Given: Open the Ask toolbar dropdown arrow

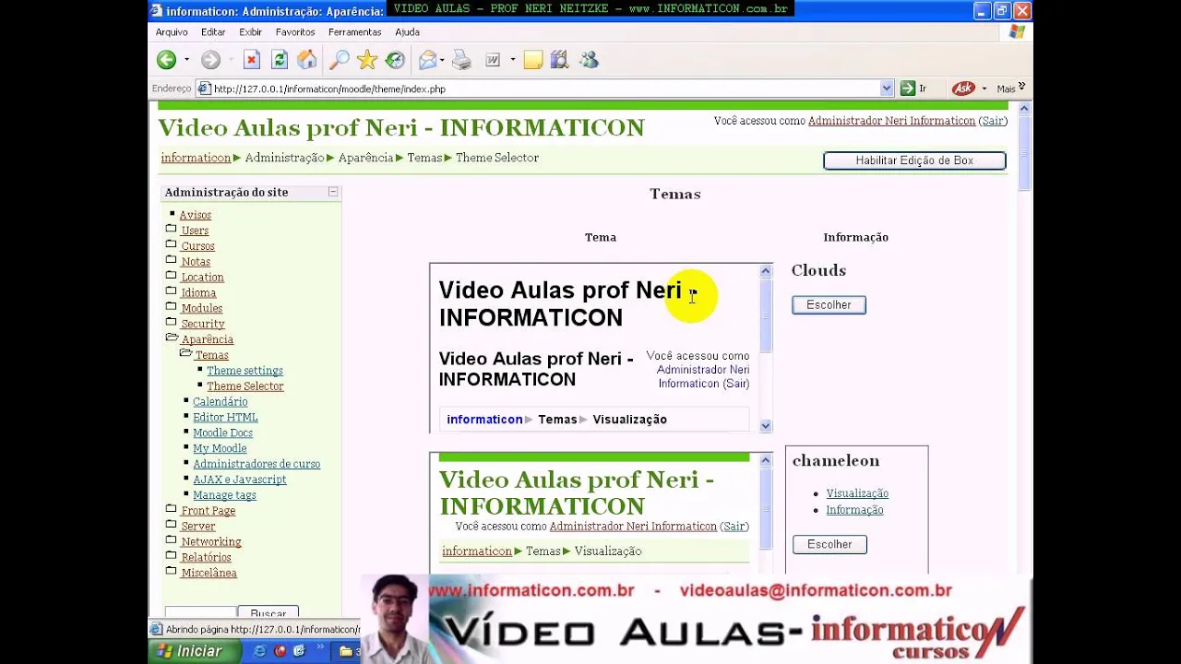Looking at the screenshot, I should tap(984, 89).
